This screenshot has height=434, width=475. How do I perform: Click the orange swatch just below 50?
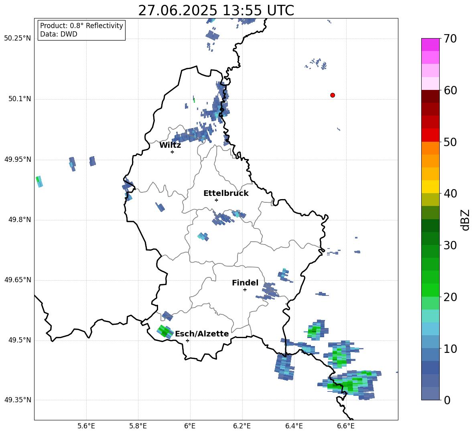430,148
